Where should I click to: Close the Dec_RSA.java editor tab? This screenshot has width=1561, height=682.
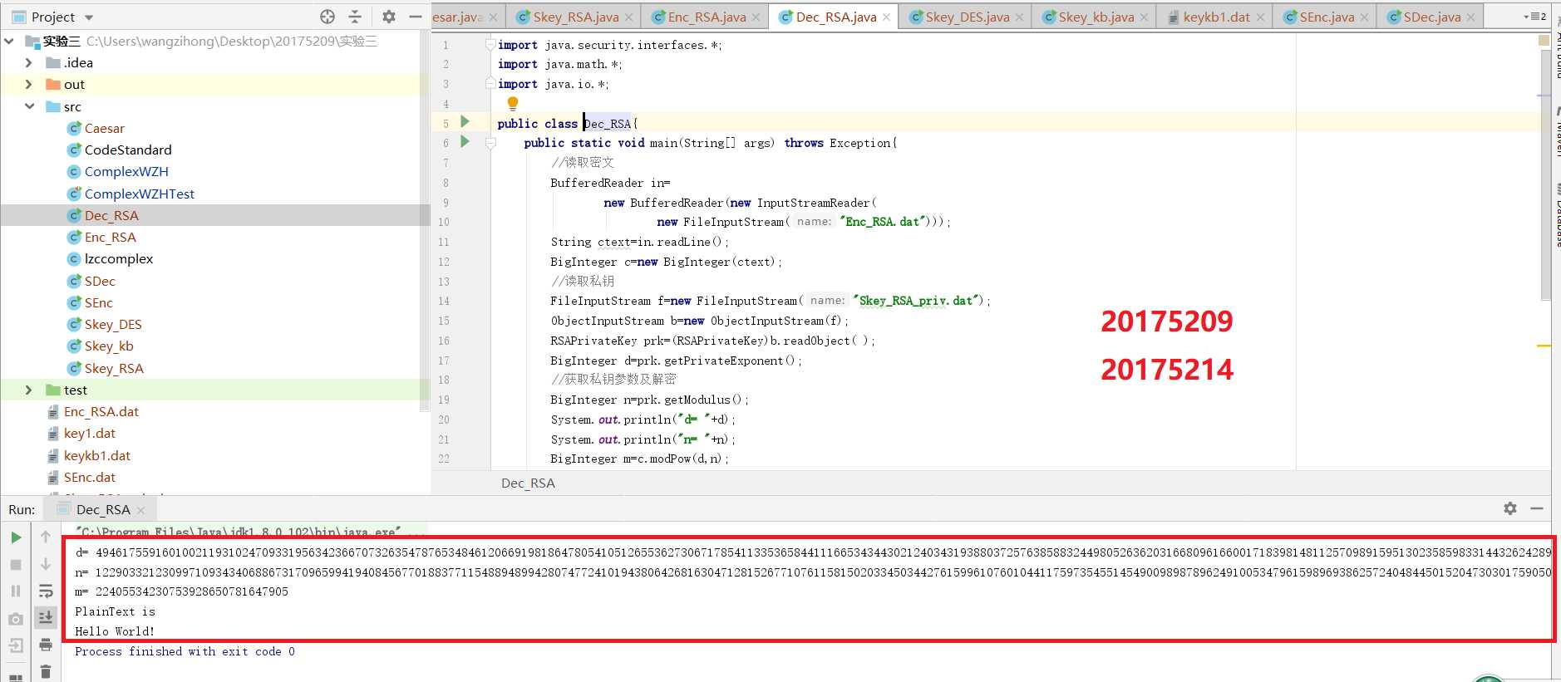887,17
